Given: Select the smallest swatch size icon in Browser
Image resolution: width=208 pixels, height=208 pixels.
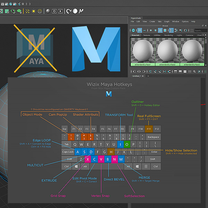Looking at the screenshot, I should (151, 31).
